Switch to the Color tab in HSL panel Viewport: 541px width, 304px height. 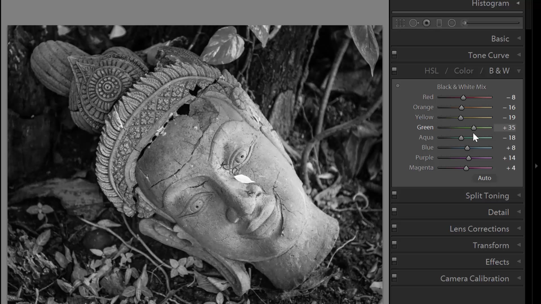coord(464,71)
